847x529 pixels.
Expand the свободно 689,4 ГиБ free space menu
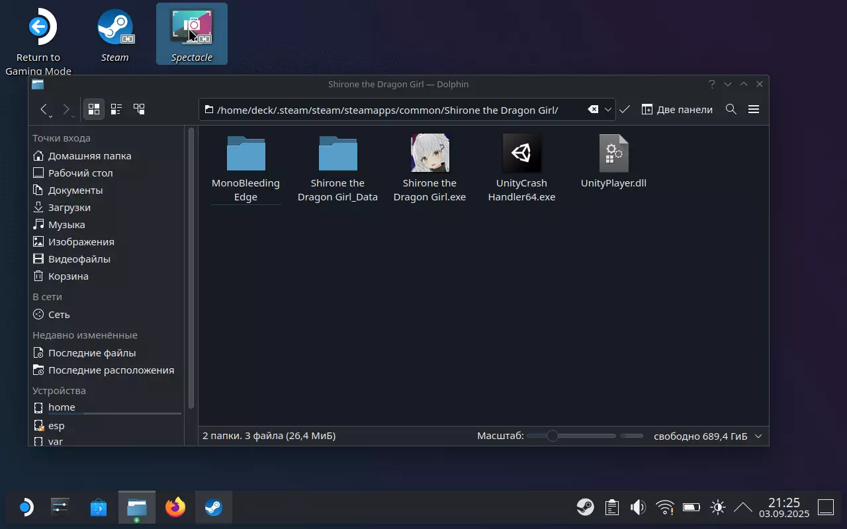pyautogui.click(x=707, y=436)
